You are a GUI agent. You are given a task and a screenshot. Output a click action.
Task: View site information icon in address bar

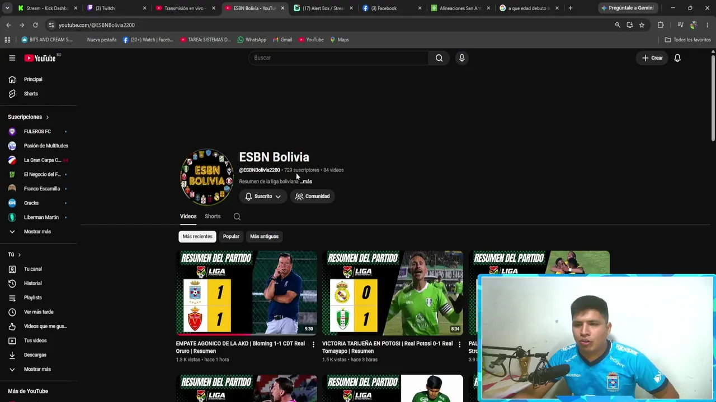coord(51,25)
